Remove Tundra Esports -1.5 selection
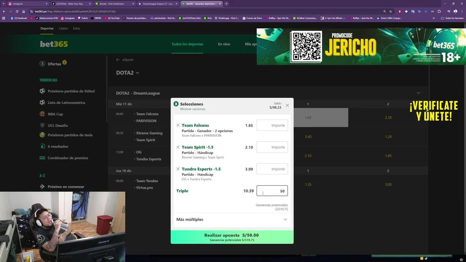This screenshot has height=262, width=466. pos(178,169)
